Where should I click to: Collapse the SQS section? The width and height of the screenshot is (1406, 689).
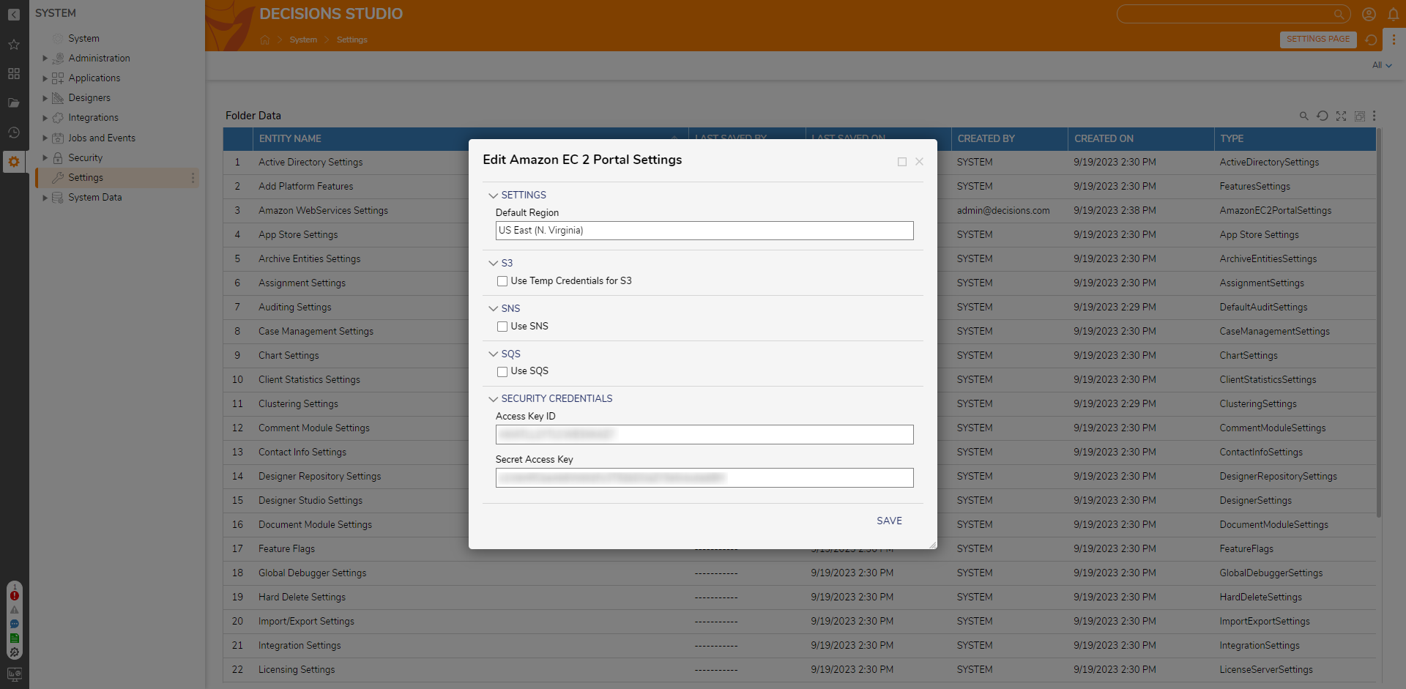pos(494,354)
